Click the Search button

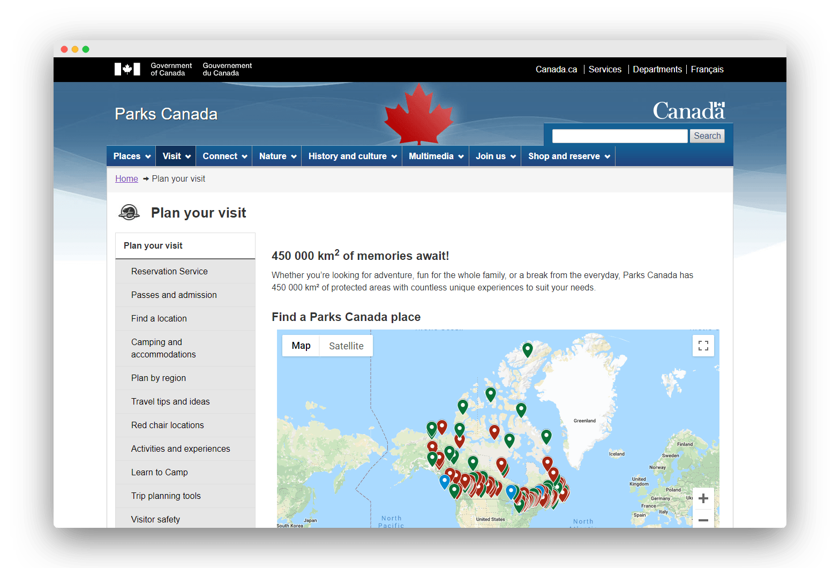(707, 136)
